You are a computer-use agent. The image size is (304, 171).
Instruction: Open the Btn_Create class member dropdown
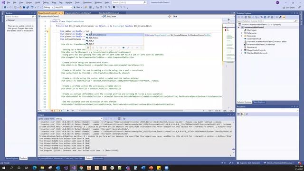click(x=136, y=17)
